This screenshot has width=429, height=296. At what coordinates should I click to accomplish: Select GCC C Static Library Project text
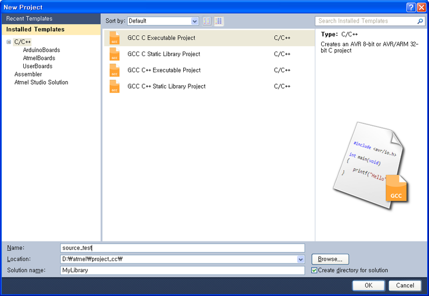pos(163,54)
